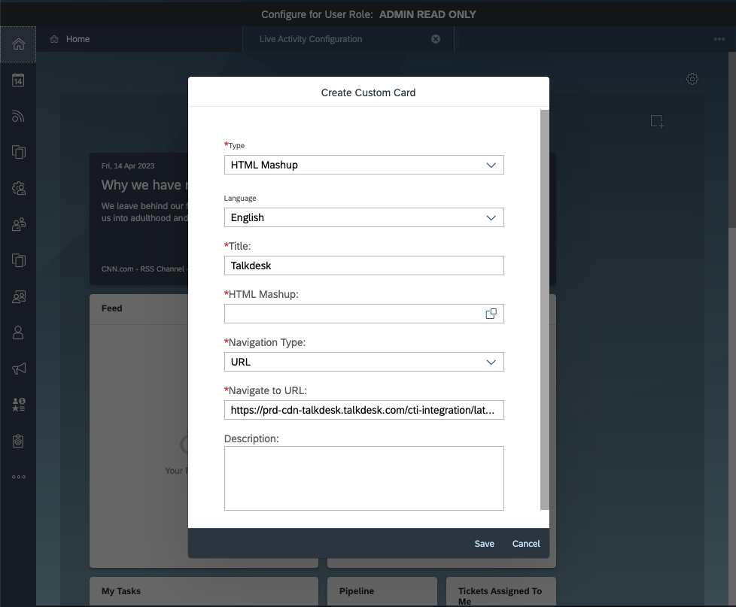This screenshot has width=736, height=607.
Task: Click the CNN.com RSS Channel source text
Action: pos(143,269)
